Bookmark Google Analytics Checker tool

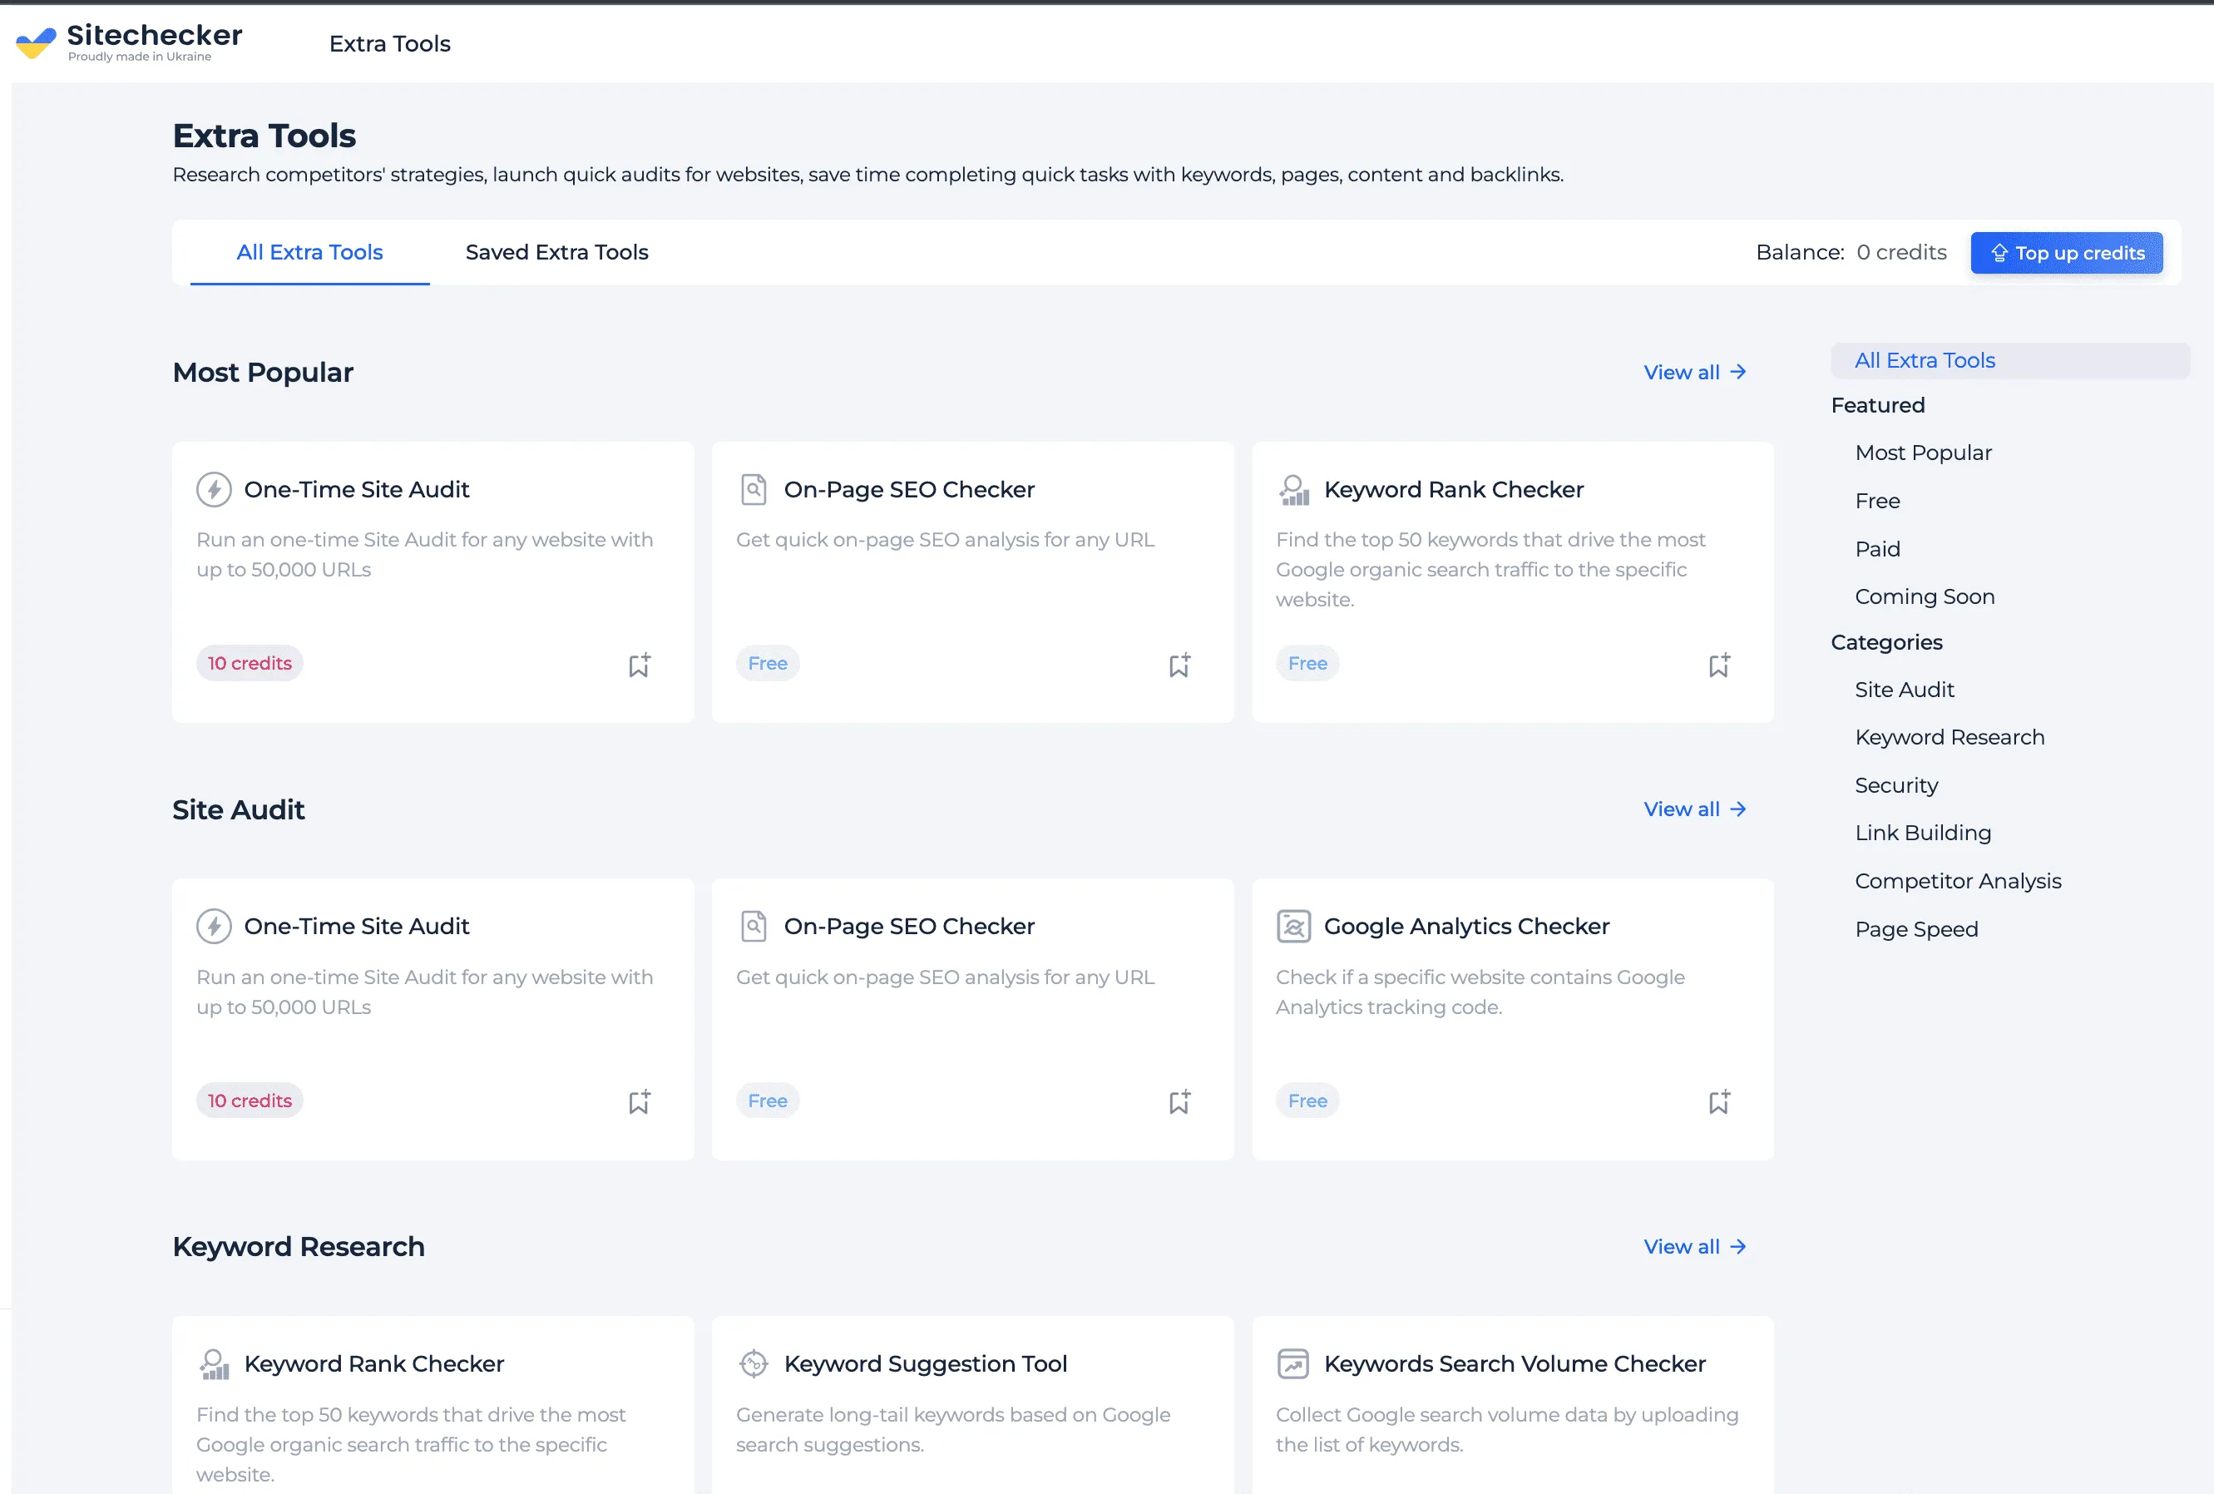[x=1718, y=1102]
